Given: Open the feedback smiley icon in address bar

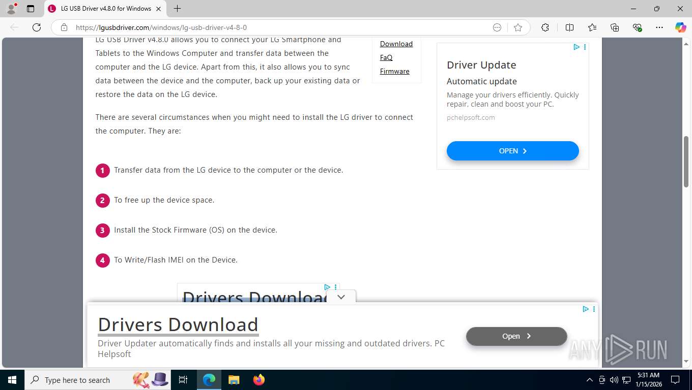Looking at the screenshot, I should (497, 27).
